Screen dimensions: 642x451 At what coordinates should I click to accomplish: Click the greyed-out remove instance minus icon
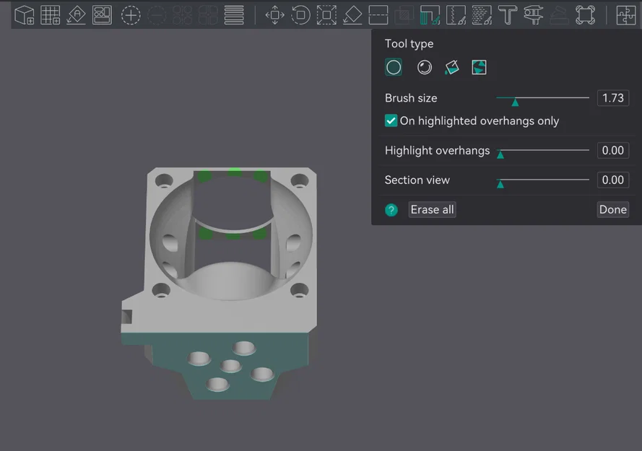click(x=157, y=16)
